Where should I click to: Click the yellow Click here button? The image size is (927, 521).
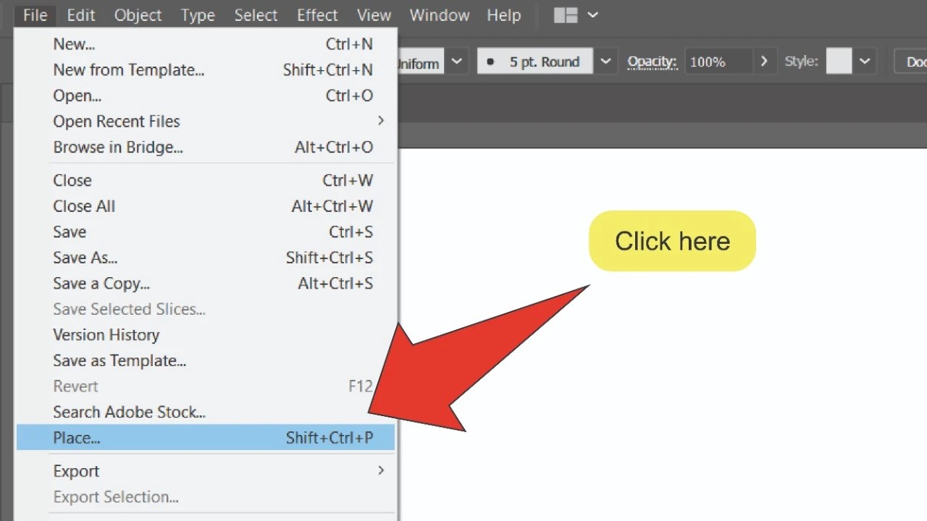[671, 241]
